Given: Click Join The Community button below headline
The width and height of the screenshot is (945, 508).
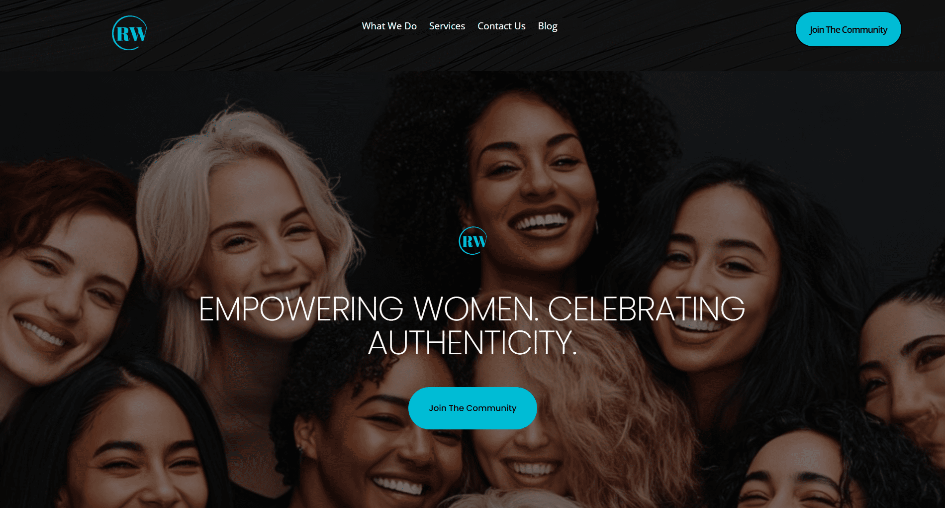Looking at the screenshot, I should click(x=472, y=408).
